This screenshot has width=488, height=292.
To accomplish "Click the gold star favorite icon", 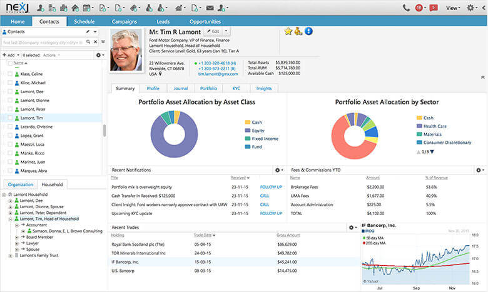I will tap(288, 31).
